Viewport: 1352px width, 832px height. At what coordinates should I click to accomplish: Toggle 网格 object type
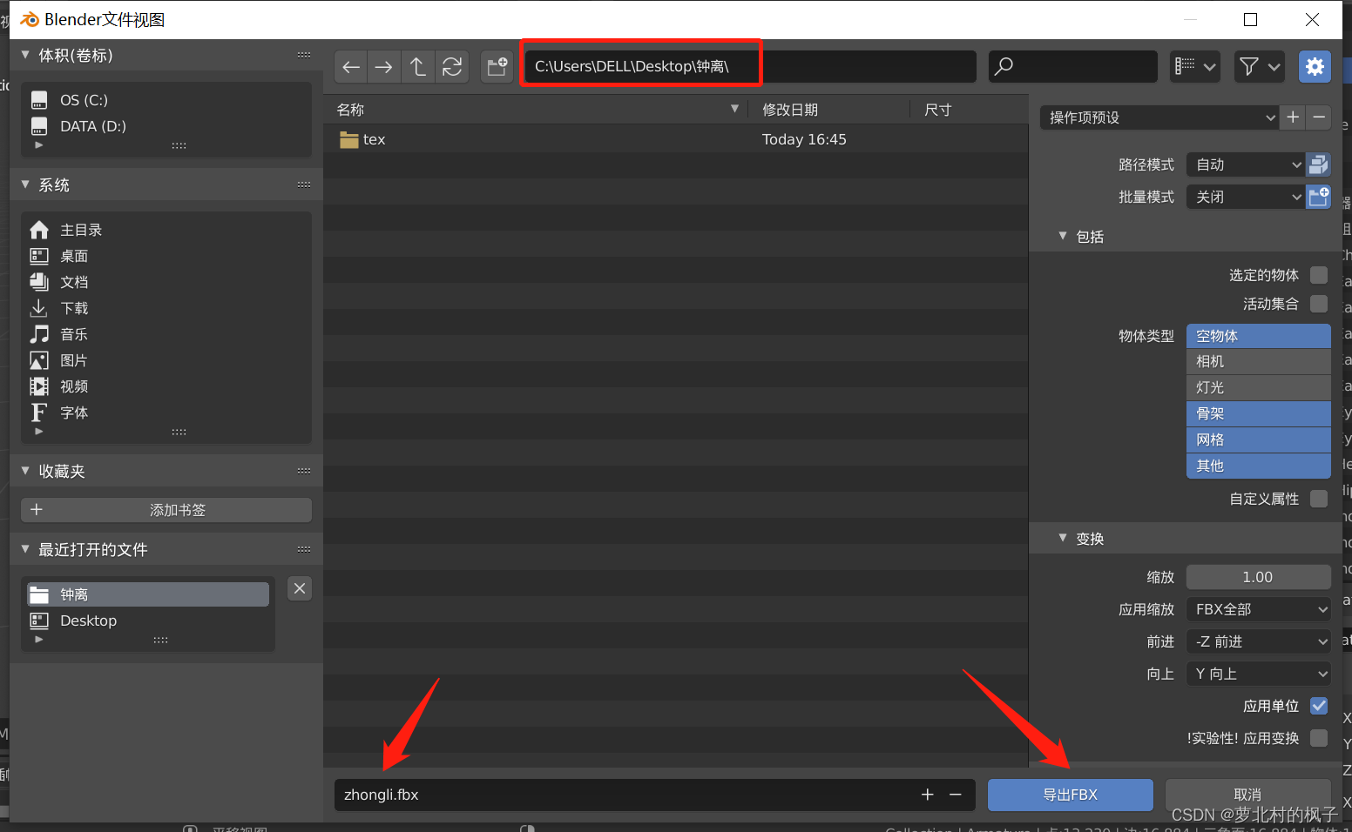(x=1259, y=439)
